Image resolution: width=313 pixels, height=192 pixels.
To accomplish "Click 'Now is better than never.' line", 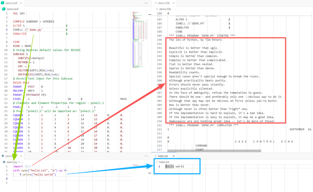I will tap(190, 105).
